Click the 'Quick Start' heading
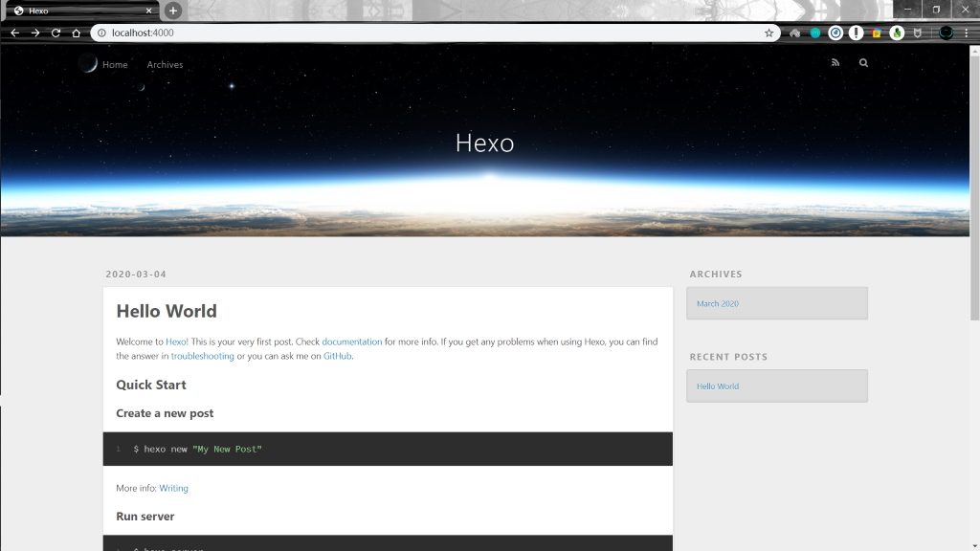The width and height of the screenshot is (980, 551). click(151, 385)
